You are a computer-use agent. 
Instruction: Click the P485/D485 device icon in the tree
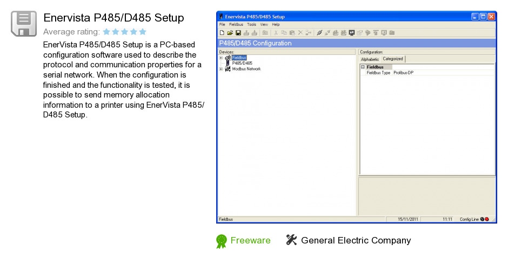[228, 63]
